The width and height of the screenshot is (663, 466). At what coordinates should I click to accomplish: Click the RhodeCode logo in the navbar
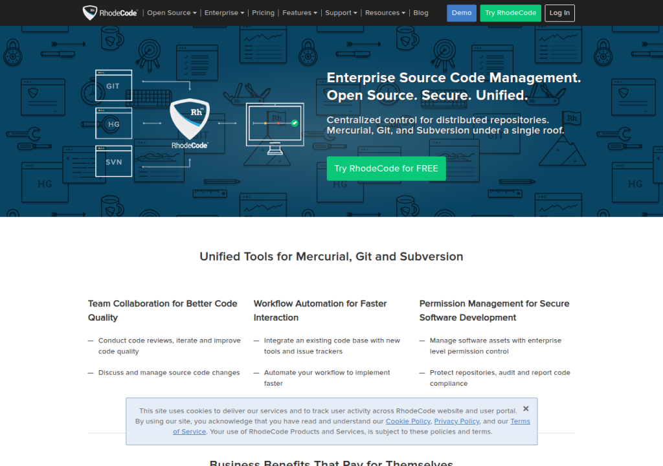[x=110, y=13]
